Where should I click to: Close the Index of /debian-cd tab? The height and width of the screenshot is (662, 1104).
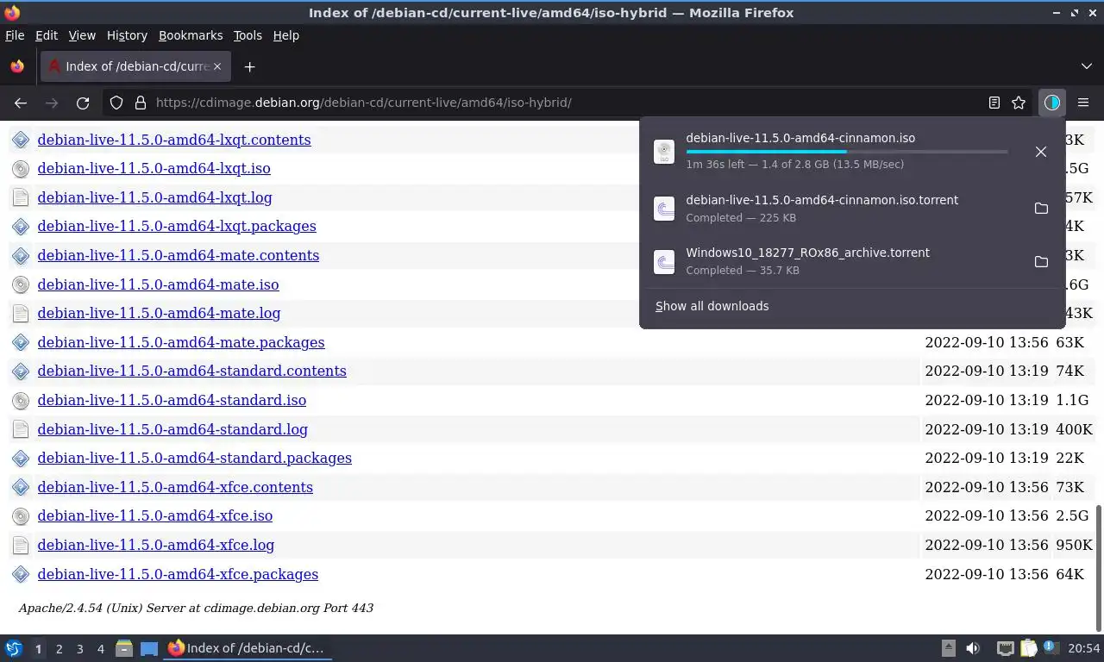click(217, 66)
